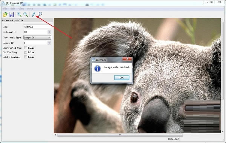Click the 'Image watermarked.' message text

tap(117, 67)
